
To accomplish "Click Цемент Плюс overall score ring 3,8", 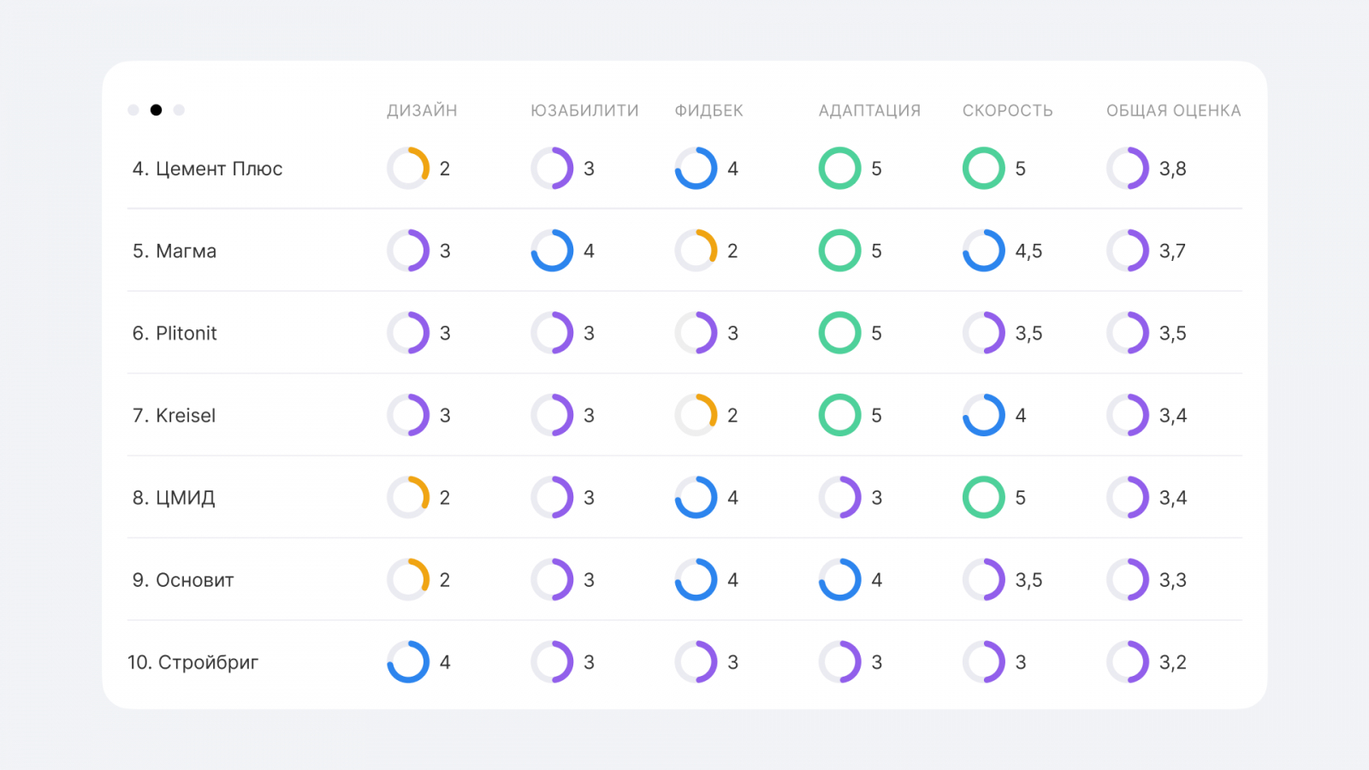I will click(x=1128, y=169).
